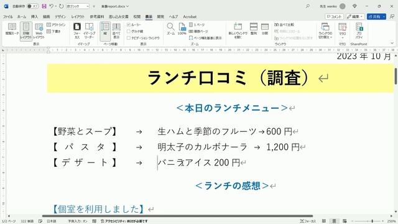
Task: Click the person icon beside Share
Action: click(392, 17)
